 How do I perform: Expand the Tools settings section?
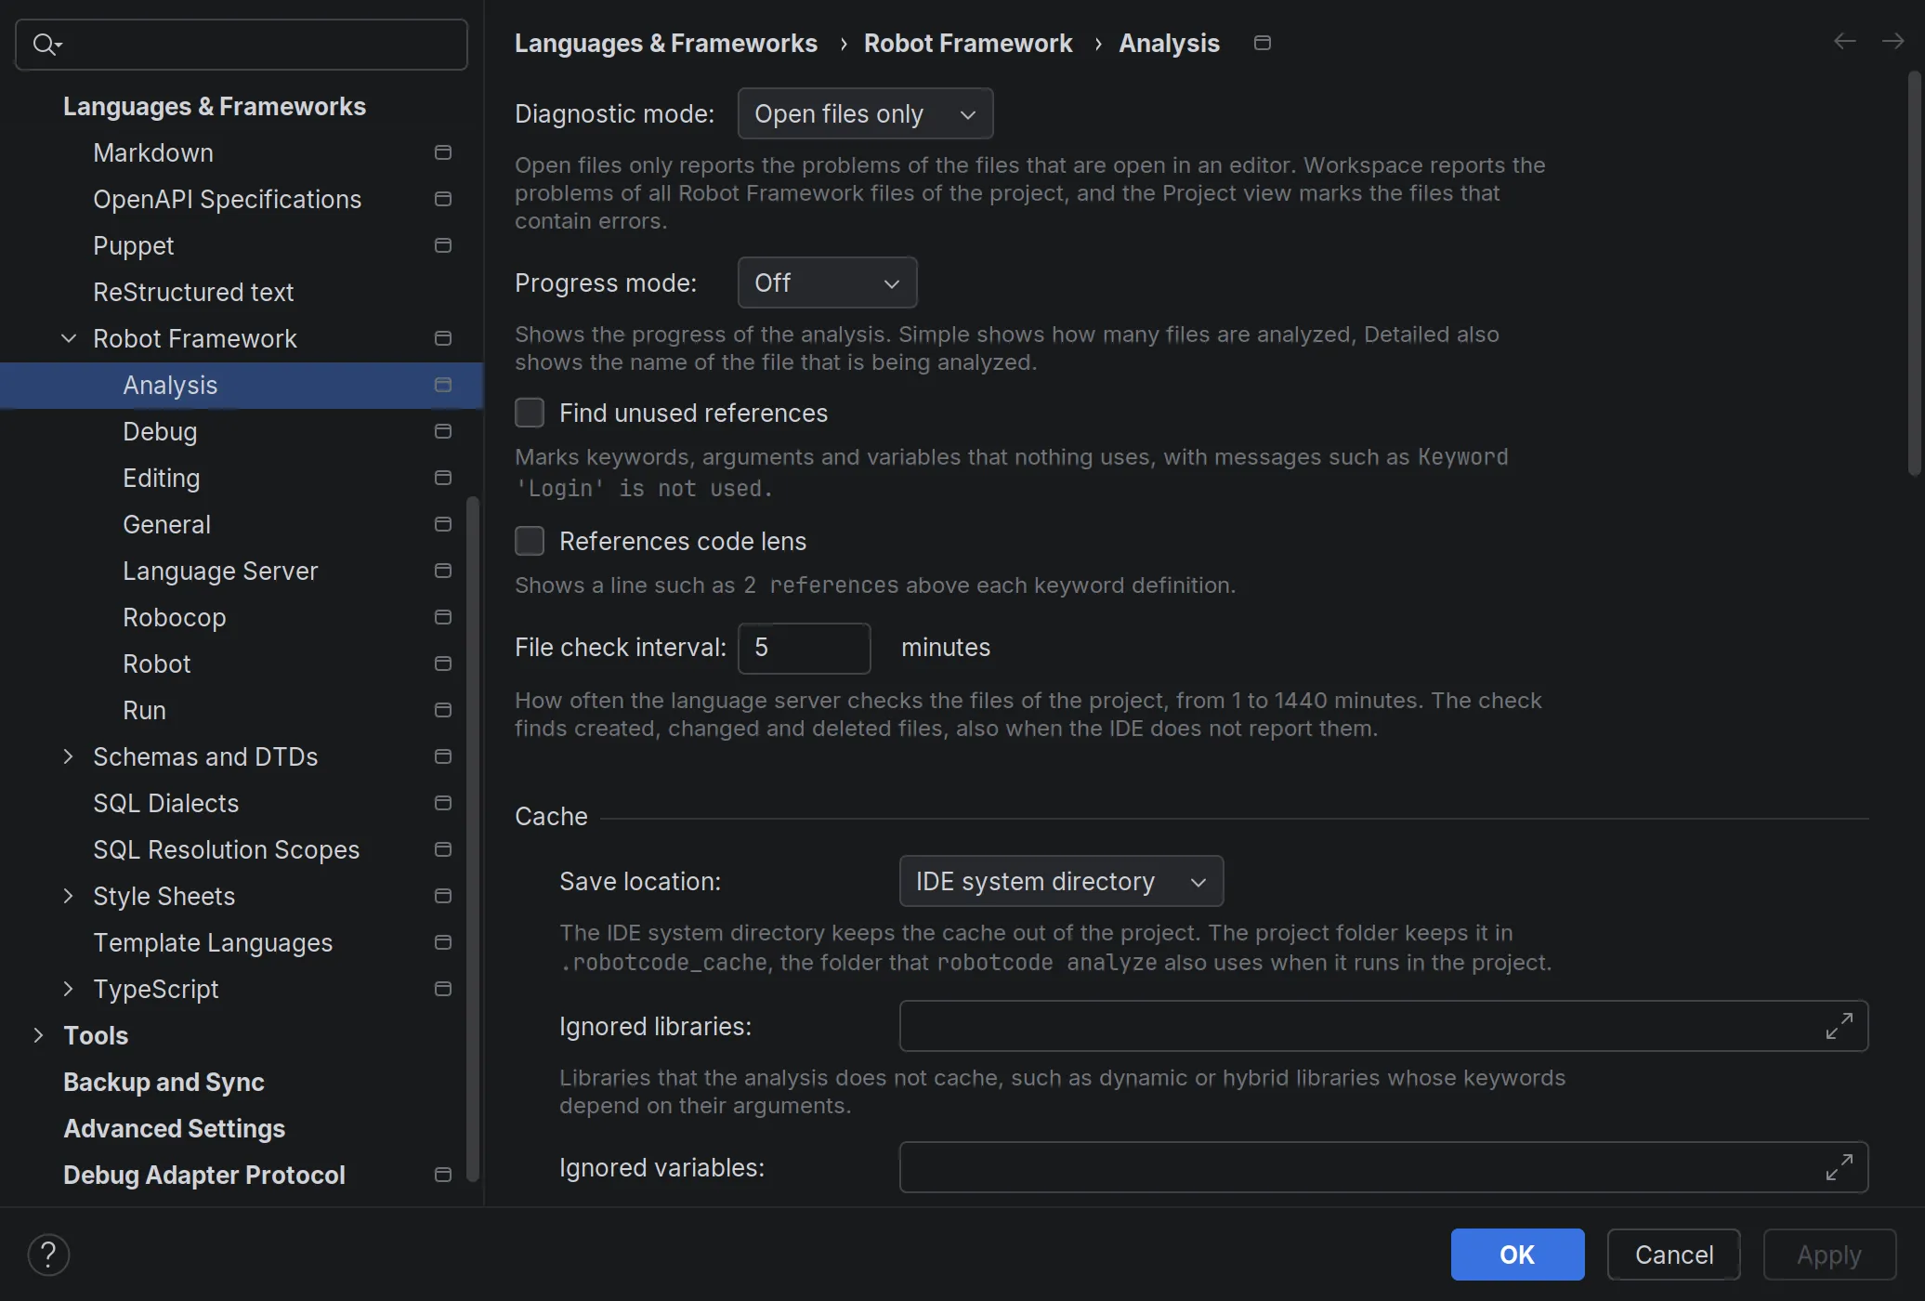coord(39,1035)
